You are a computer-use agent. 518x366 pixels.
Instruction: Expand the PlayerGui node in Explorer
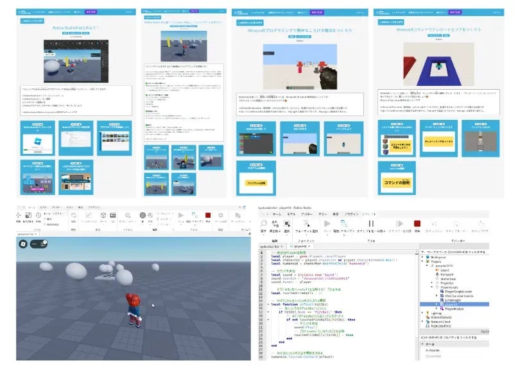432,283
